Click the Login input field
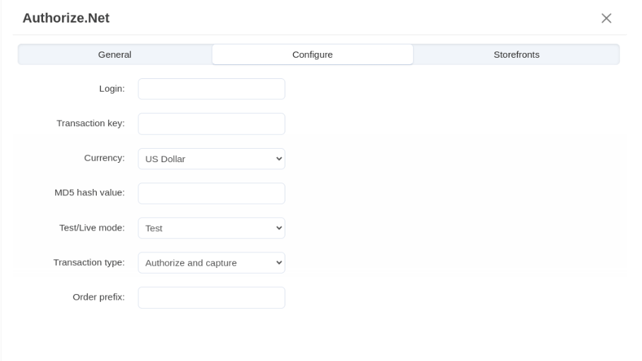 [x=211, y=89]
